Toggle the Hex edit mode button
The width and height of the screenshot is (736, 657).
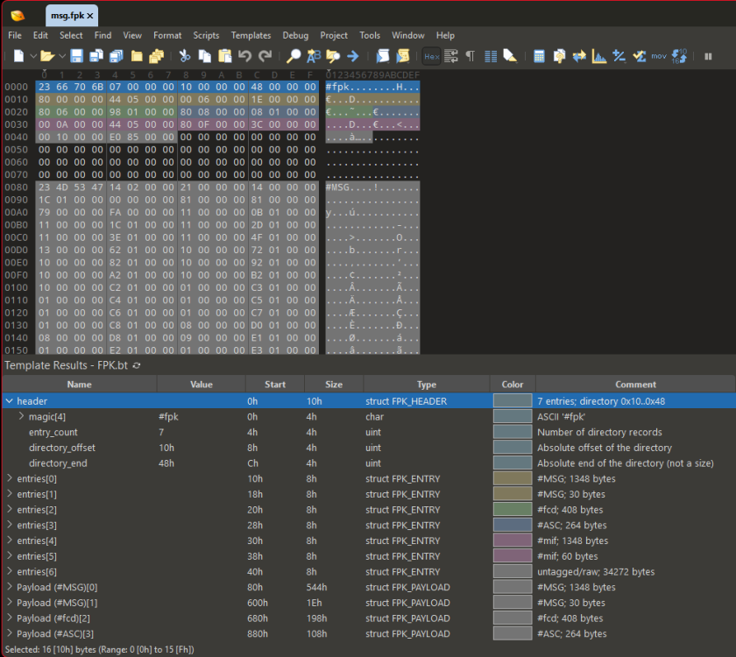431,56
